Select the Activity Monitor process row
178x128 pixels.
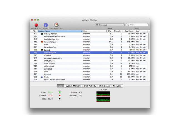[89, 34]
